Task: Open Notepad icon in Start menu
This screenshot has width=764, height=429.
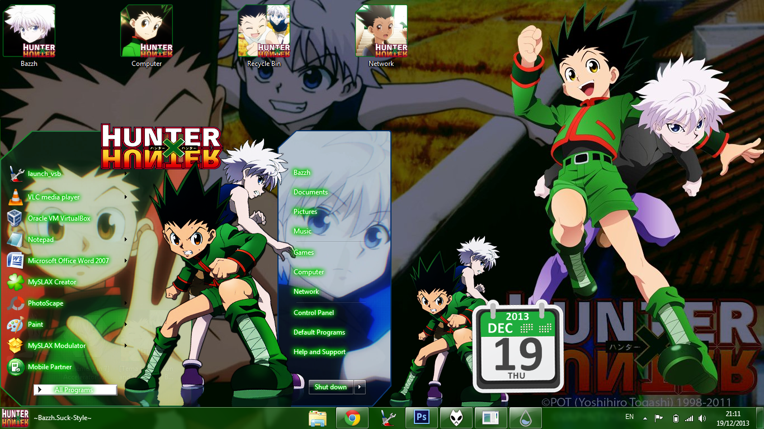Action: (15, 240)
